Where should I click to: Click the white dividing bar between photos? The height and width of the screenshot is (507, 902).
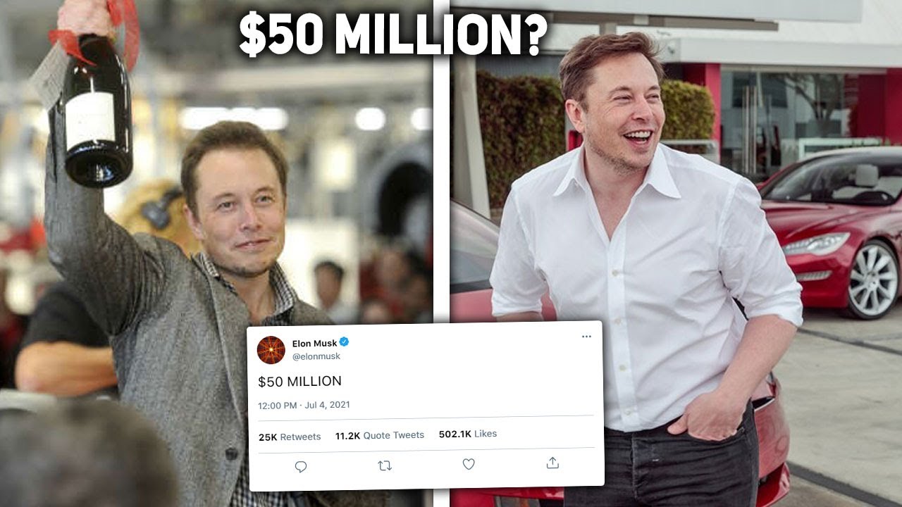[x=441, y=162]
